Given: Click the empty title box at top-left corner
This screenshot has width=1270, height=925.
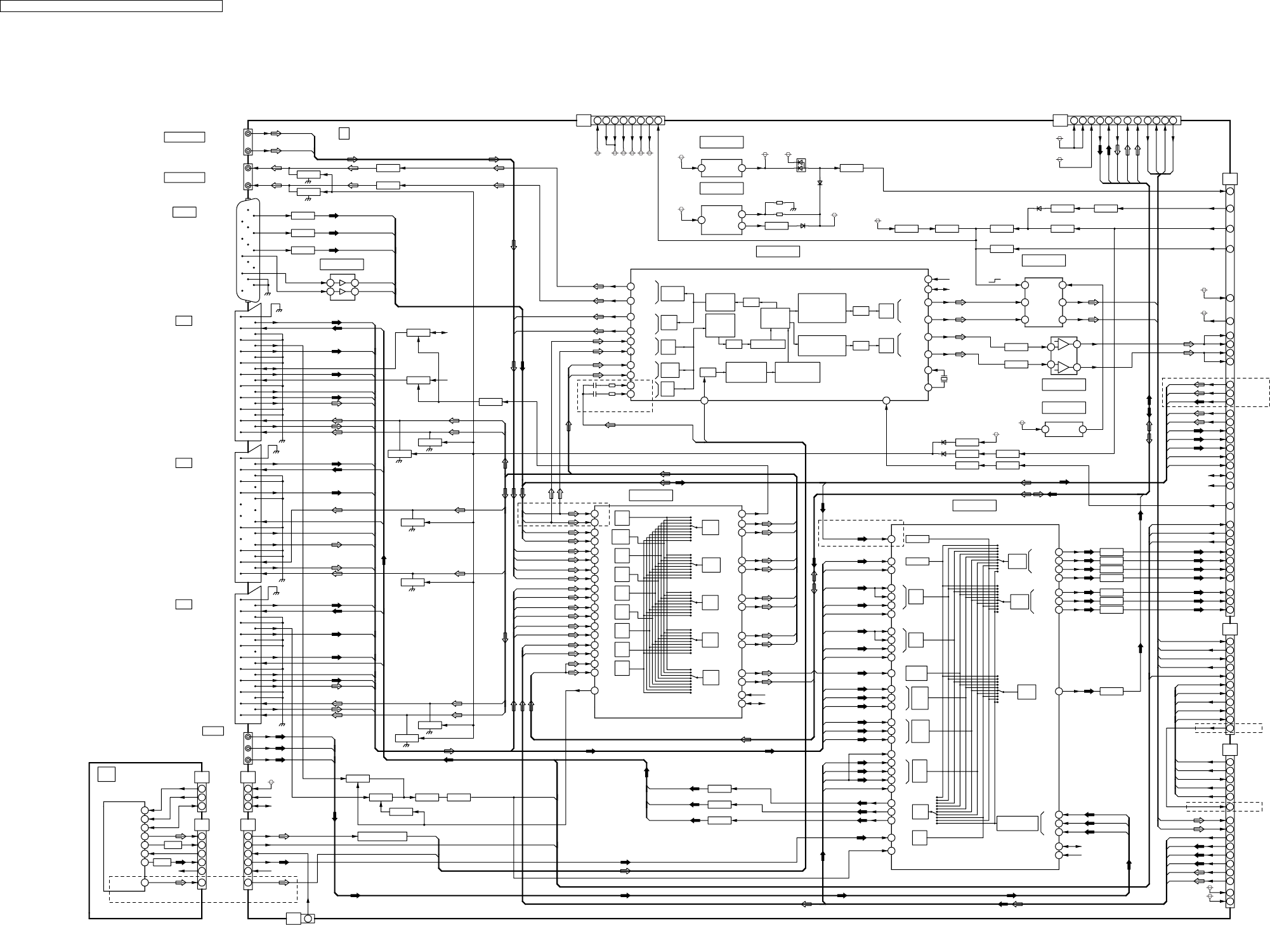Looking at the screenshot, I should 111,6.
